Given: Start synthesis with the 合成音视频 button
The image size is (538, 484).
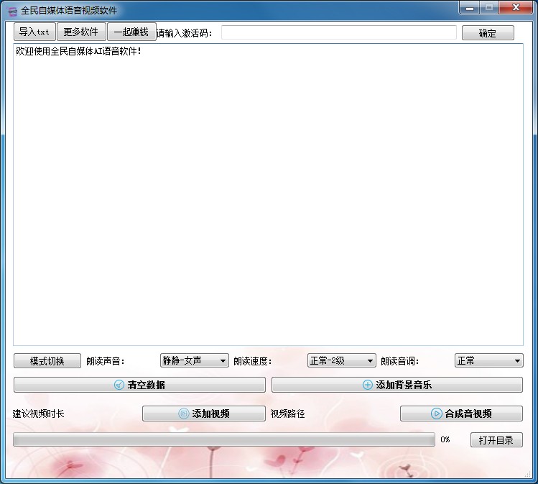Looking at the screenshot, I should 461,414.
